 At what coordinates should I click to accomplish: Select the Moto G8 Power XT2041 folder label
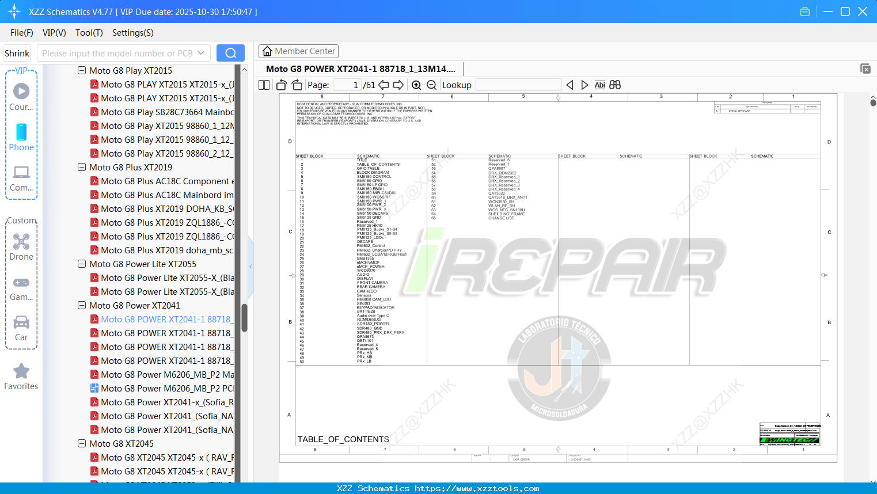(x=135, y=305)
